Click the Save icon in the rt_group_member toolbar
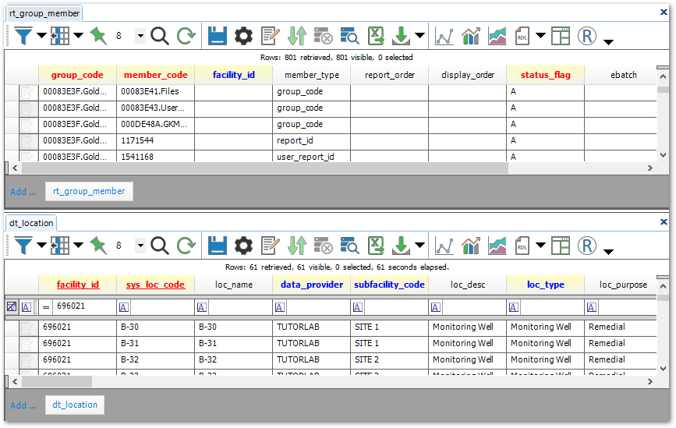This screenshot has width=676, height=428. (218, 36)
